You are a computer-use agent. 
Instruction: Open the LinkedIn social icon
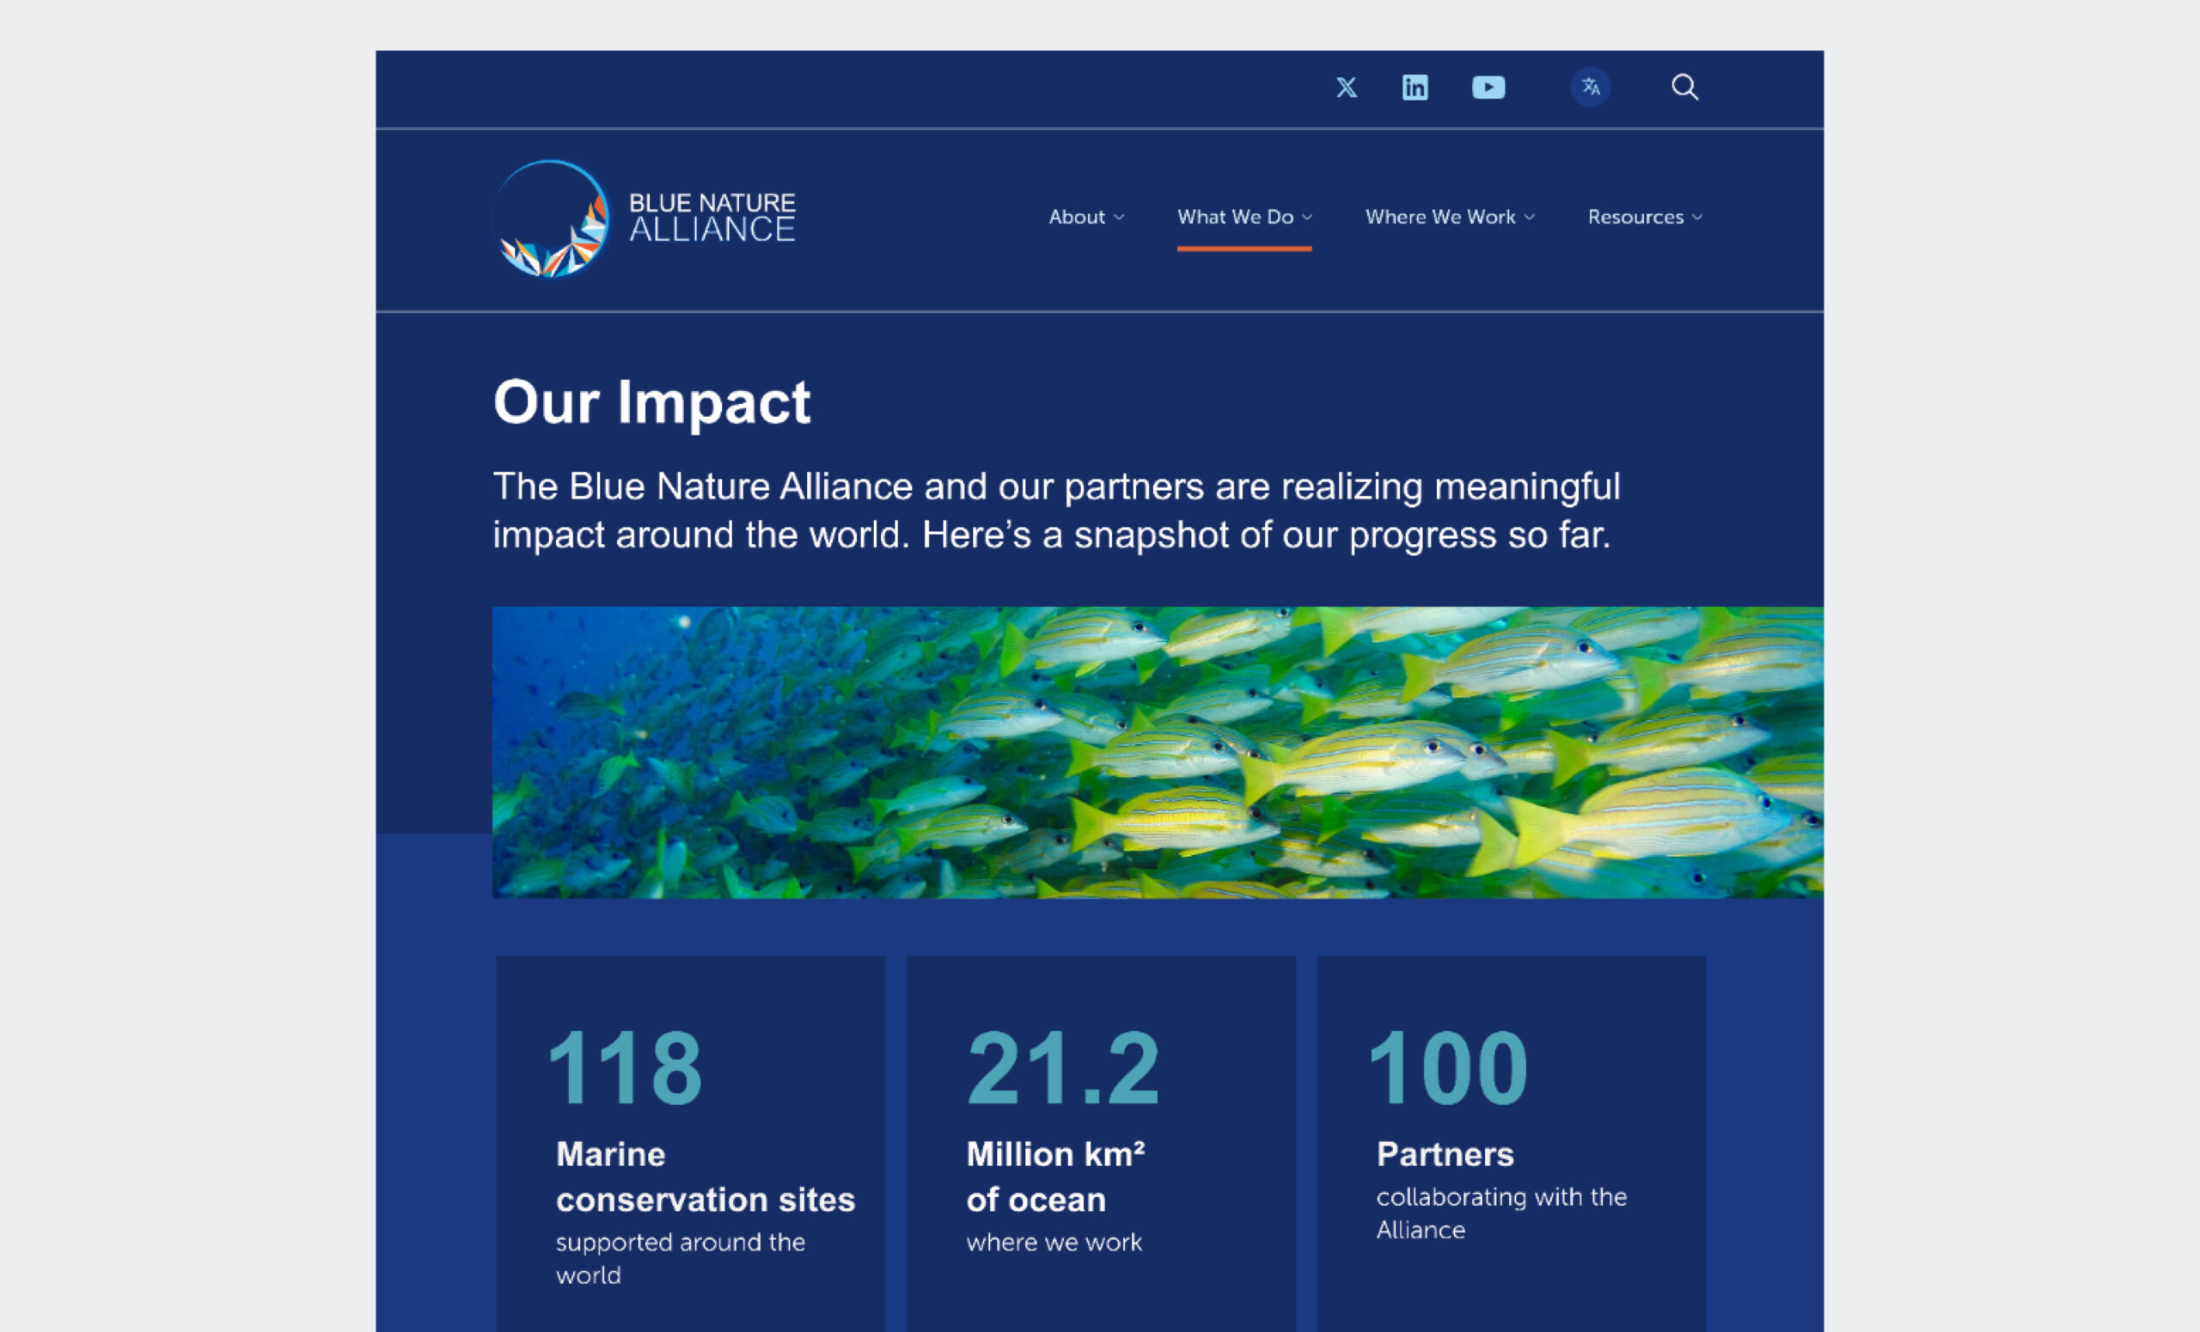[x=1415, y=88]
